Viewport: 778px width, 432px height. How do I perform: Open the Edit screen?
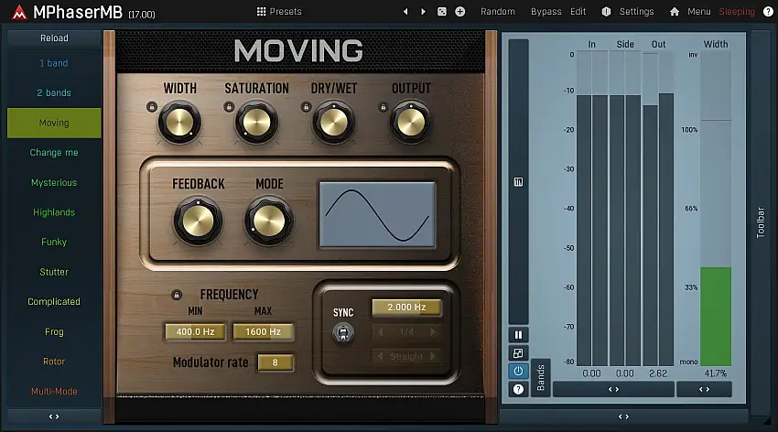pos(578,11)
